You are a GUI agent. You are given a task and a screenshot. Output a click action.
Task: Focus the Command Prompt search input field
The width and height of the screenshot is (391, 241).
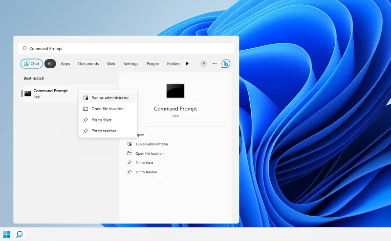126,48
